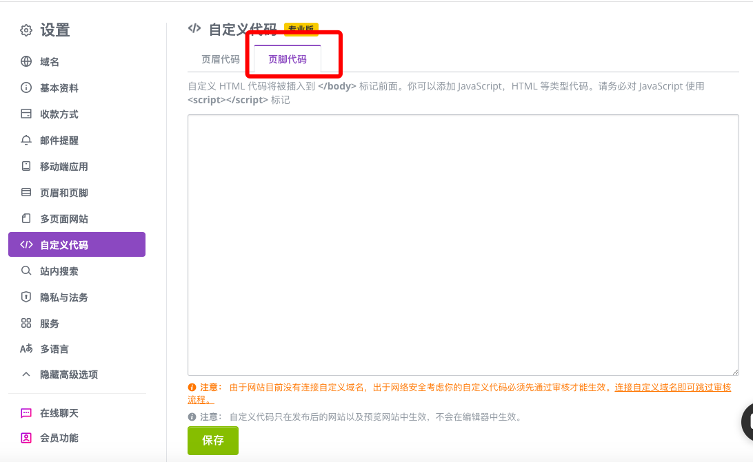The height and width of the screenshot is (462, 753).
Task: Click the tablet icon next to 移动端应用
Action: [x=26, y=166]
